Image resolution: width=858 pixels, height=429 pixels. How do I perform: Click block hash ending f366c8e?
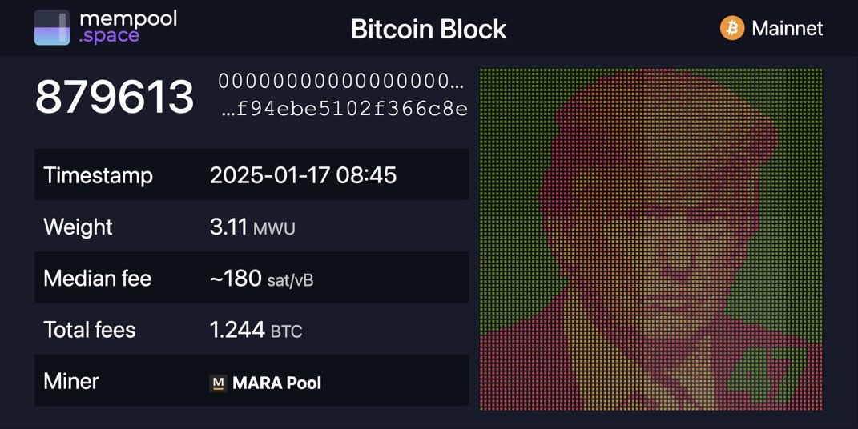click(x=344, y=109)
